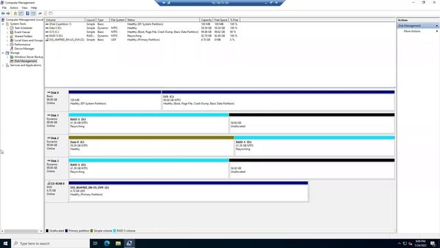
Task: Click the Local Users and Groups icon
Action: 12,41
